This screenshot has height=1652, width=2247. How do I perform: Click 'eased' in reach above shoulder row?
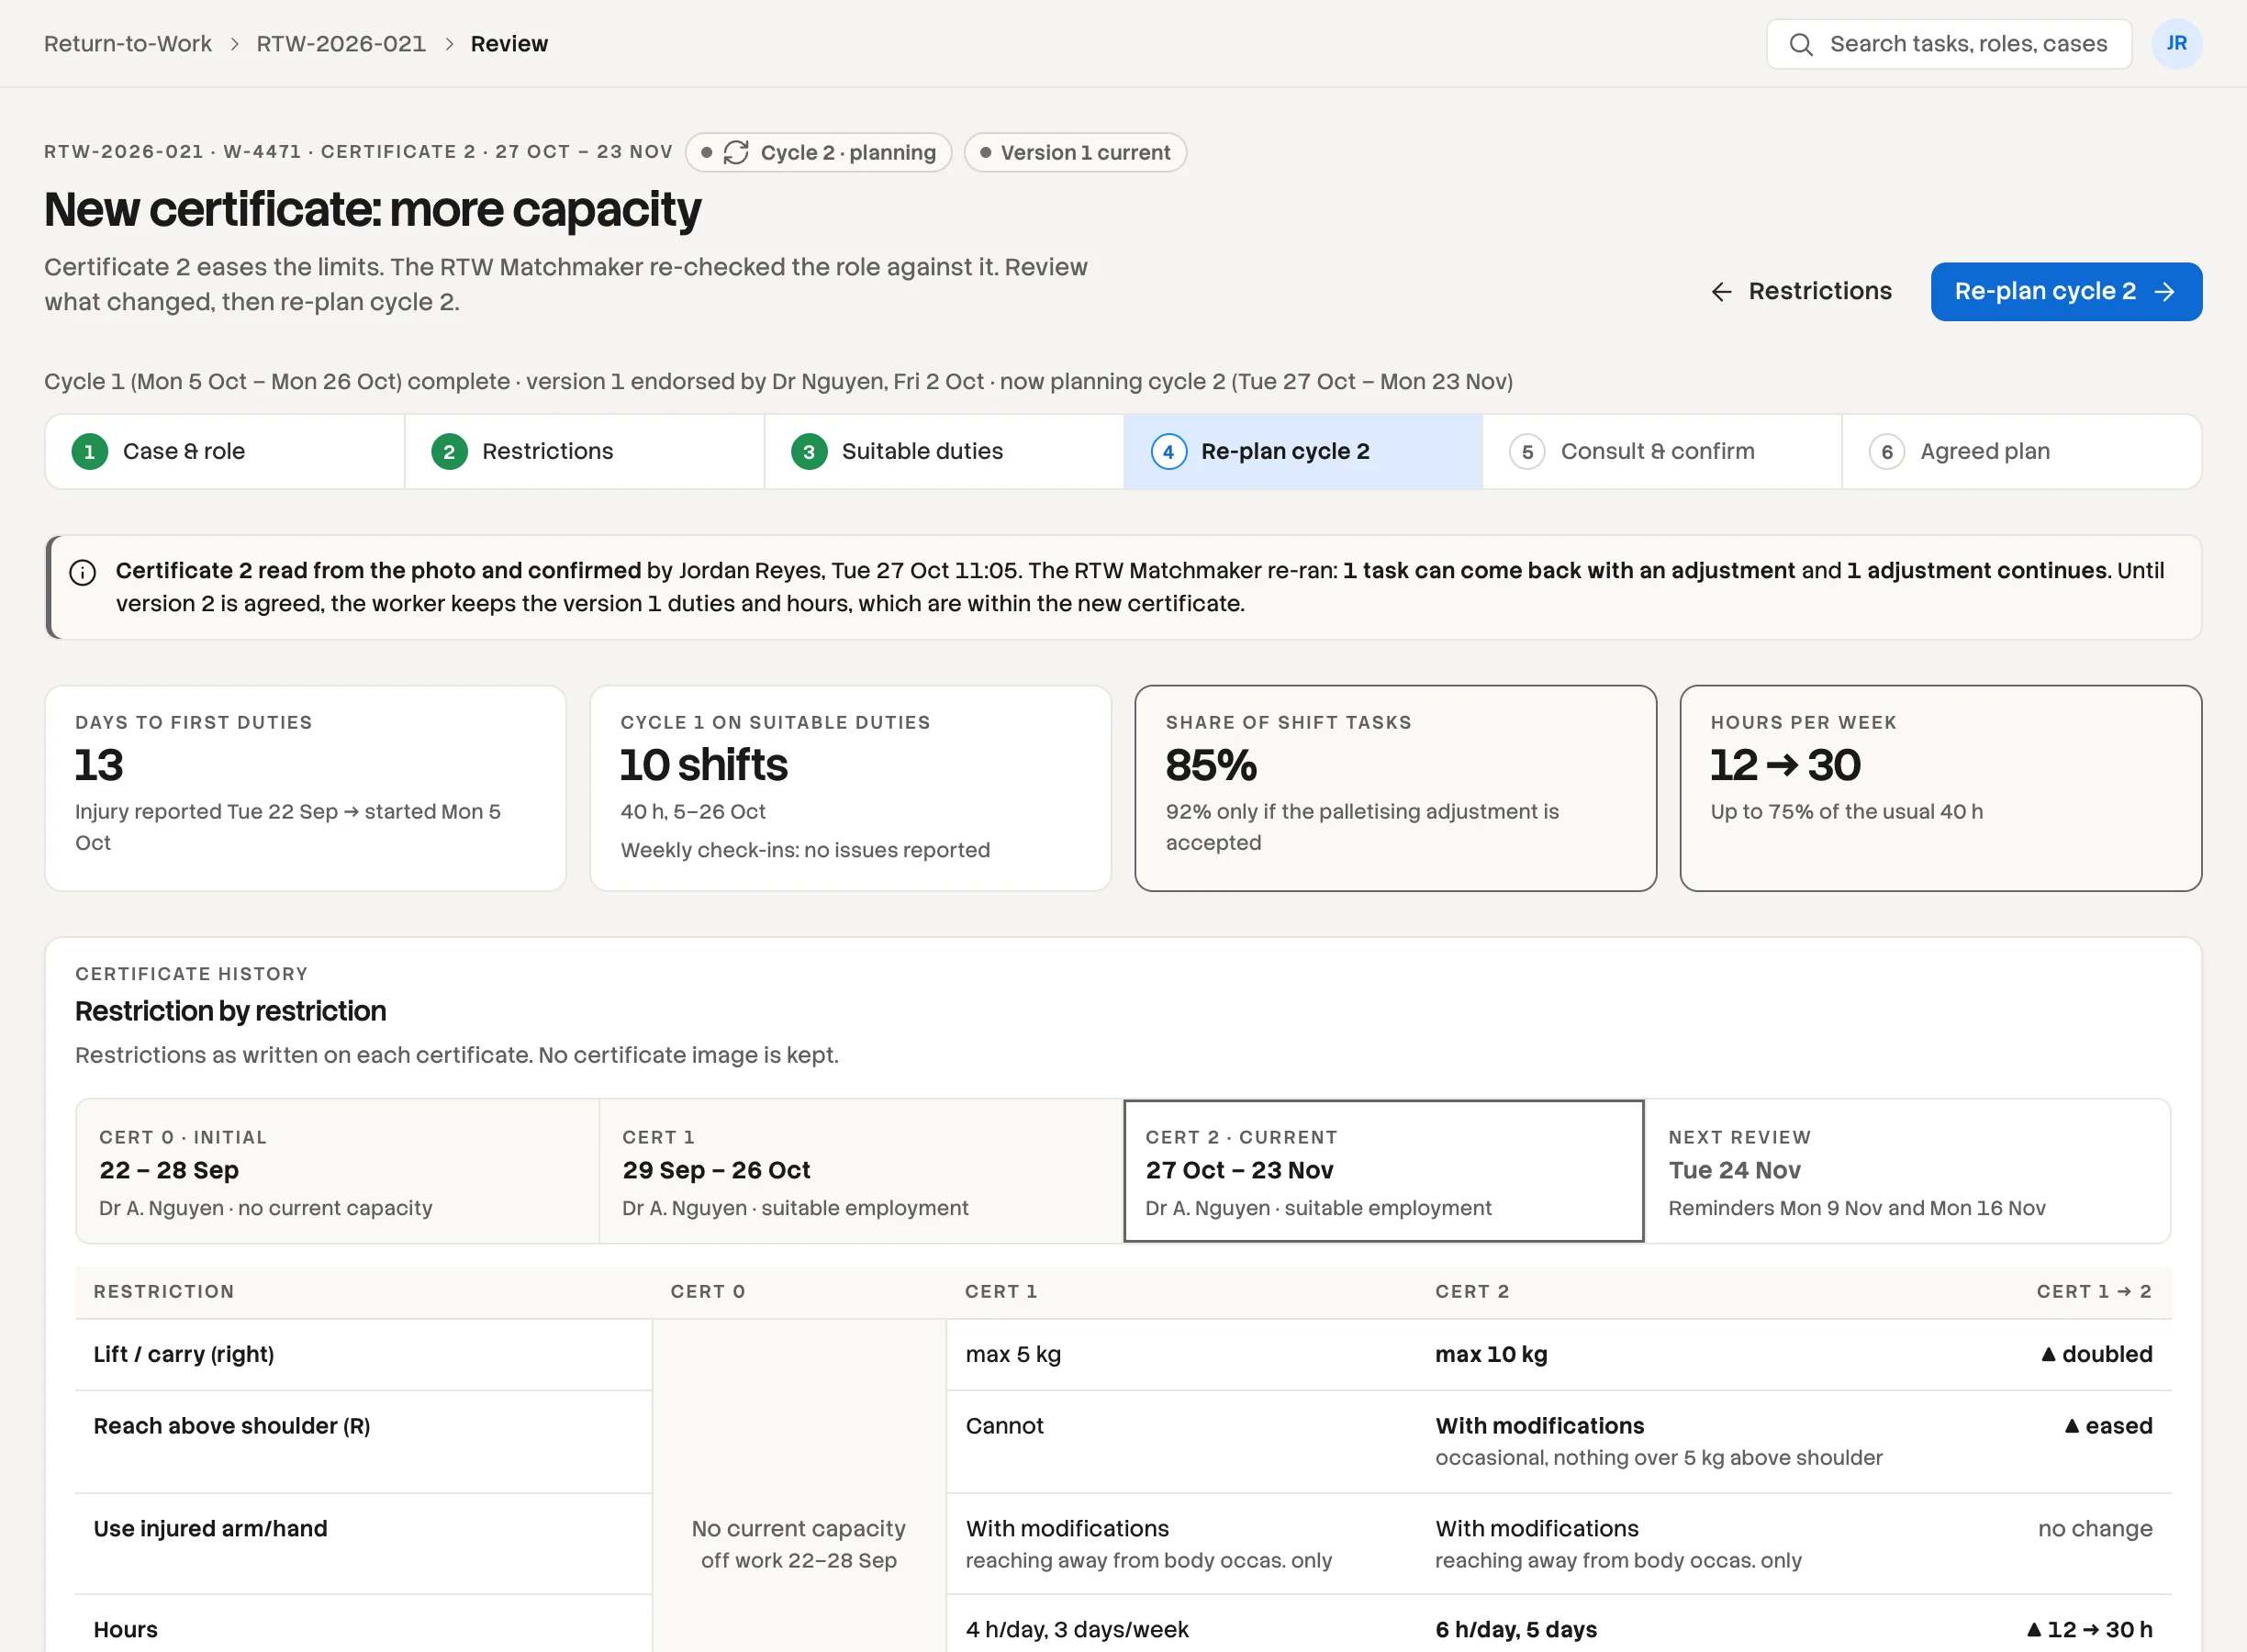click(x=2108, y=1426)
